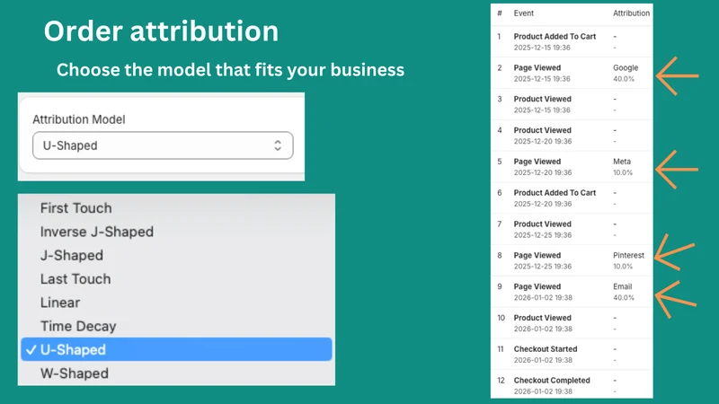Viewport: 719px width, 404px height.
Task: Click the Order attribution heading
Action: (161, 31)
